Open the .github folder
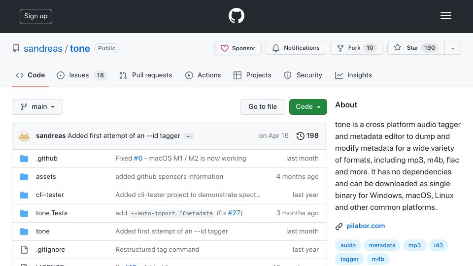 (47, 158)
